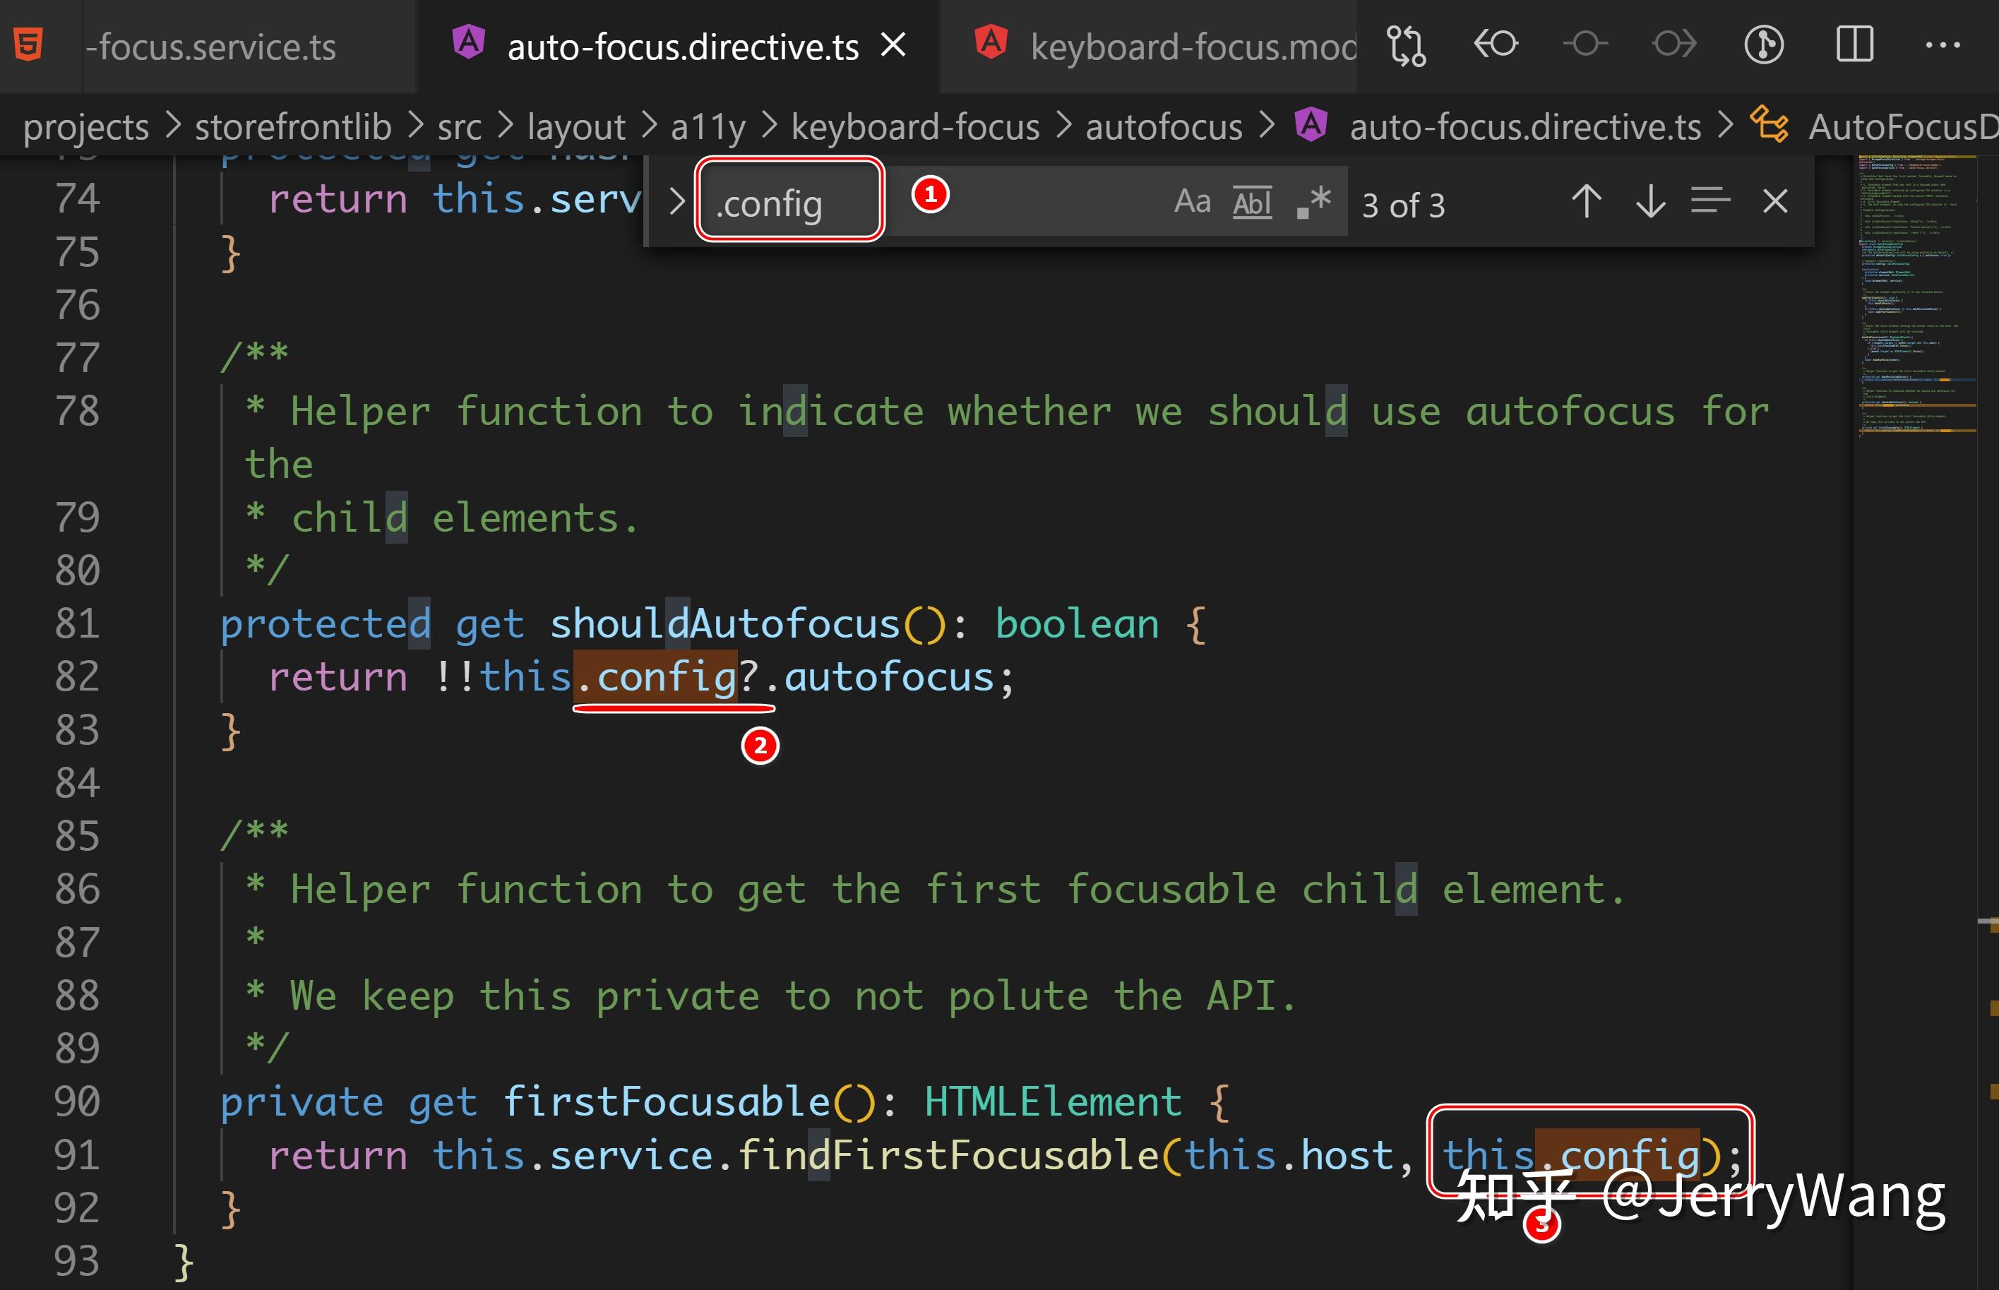Click the Compare Changes icon in editor toolbar
The image size is (1999, 1290).
point(1406,45)
